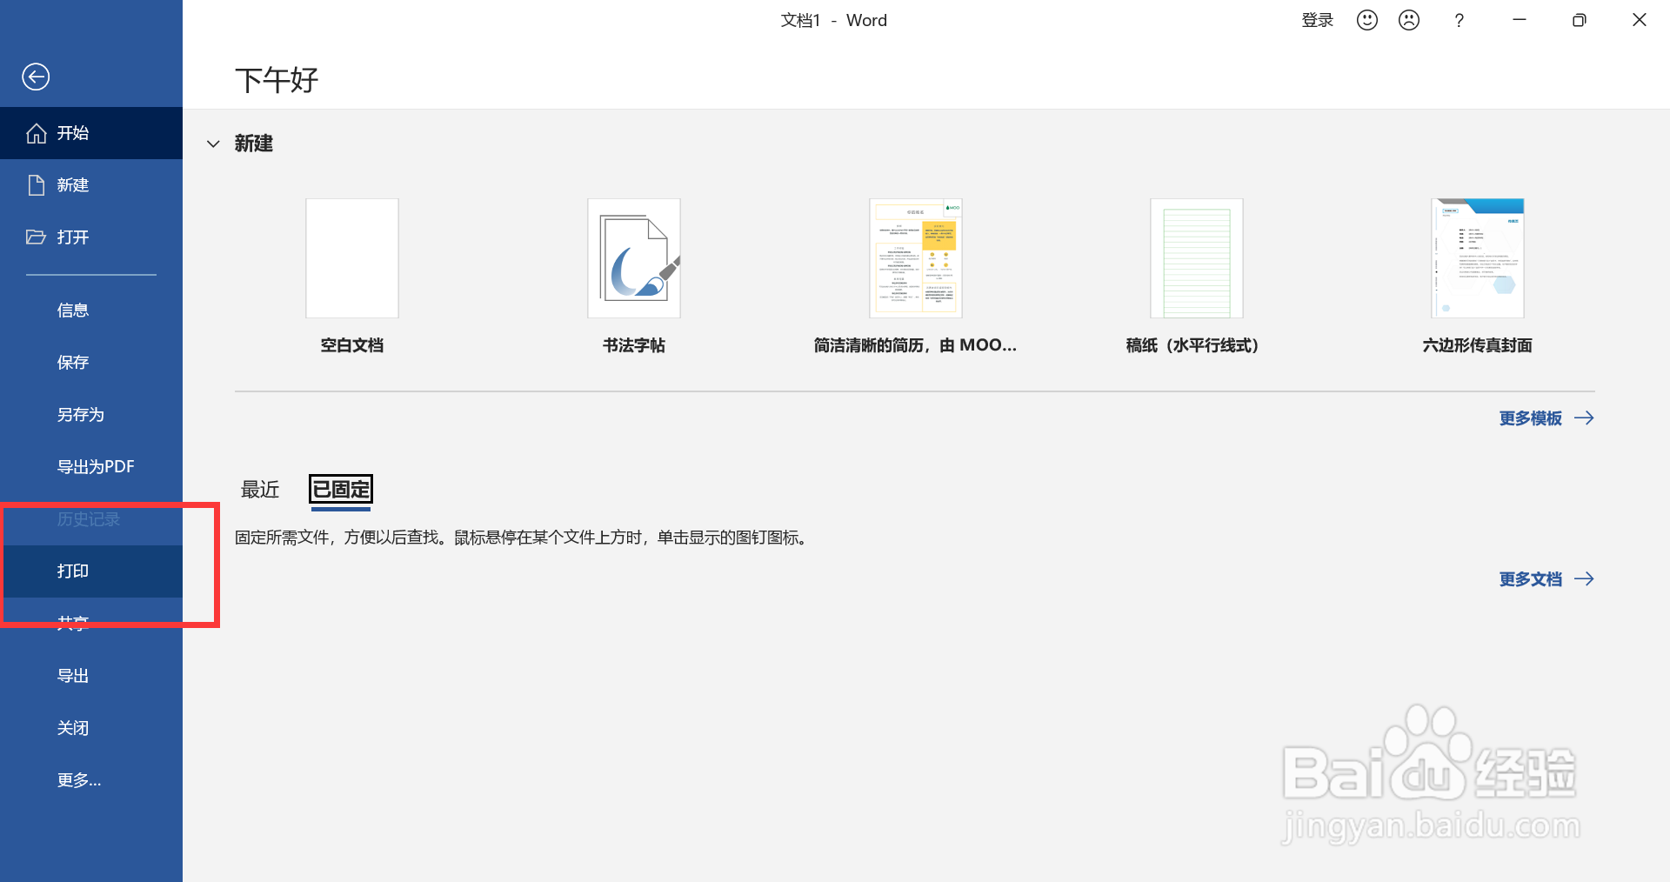The width and height of the screenshot is (1670, 882).
Task: Create a 空白文档 blank document
Action: point(351,258)
